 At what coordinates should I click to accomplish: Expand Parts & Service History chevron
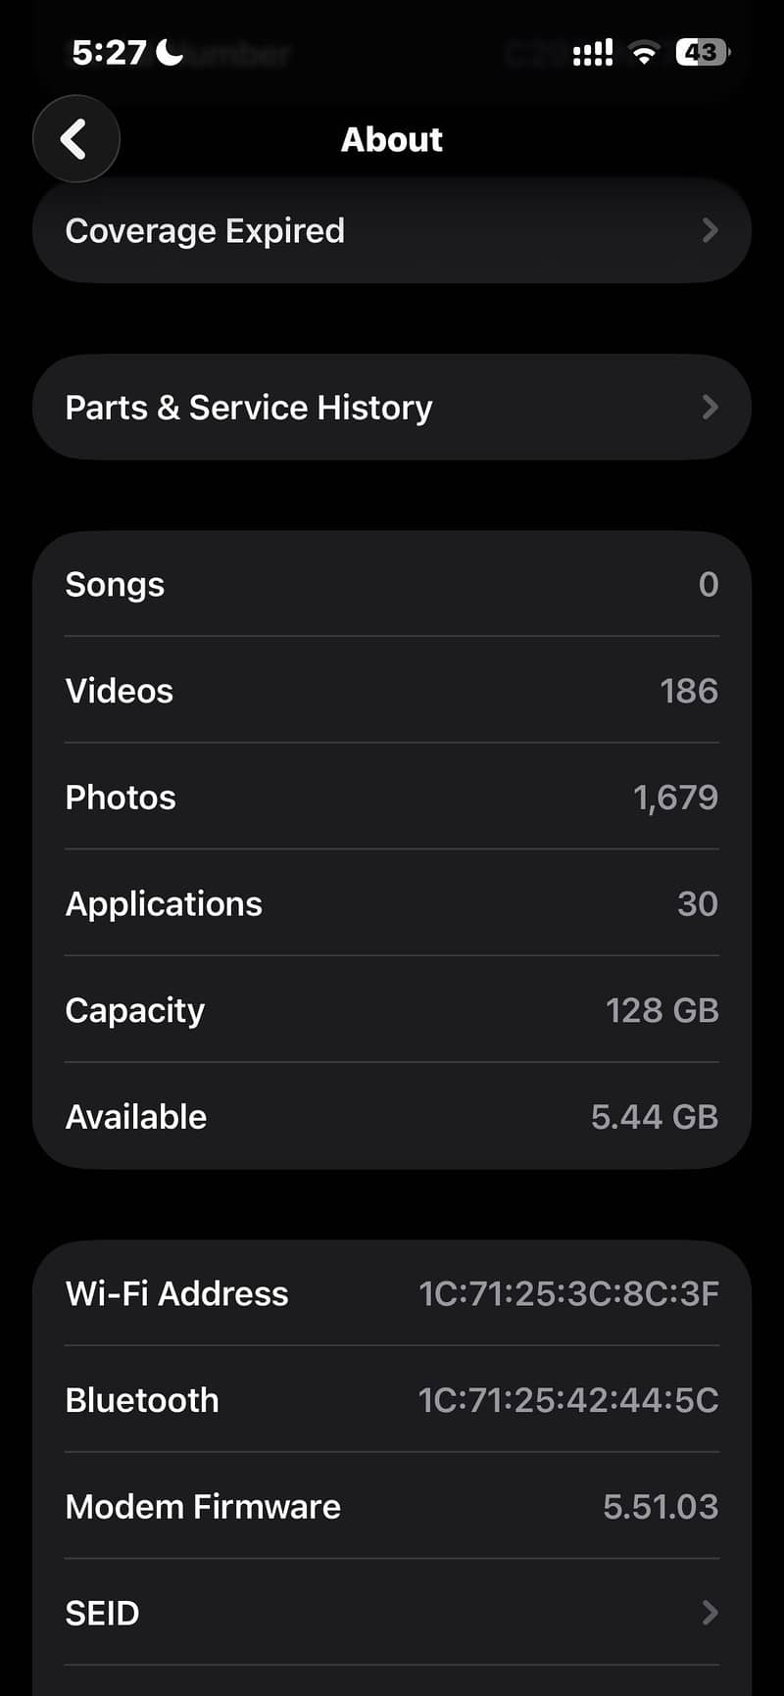710,407
